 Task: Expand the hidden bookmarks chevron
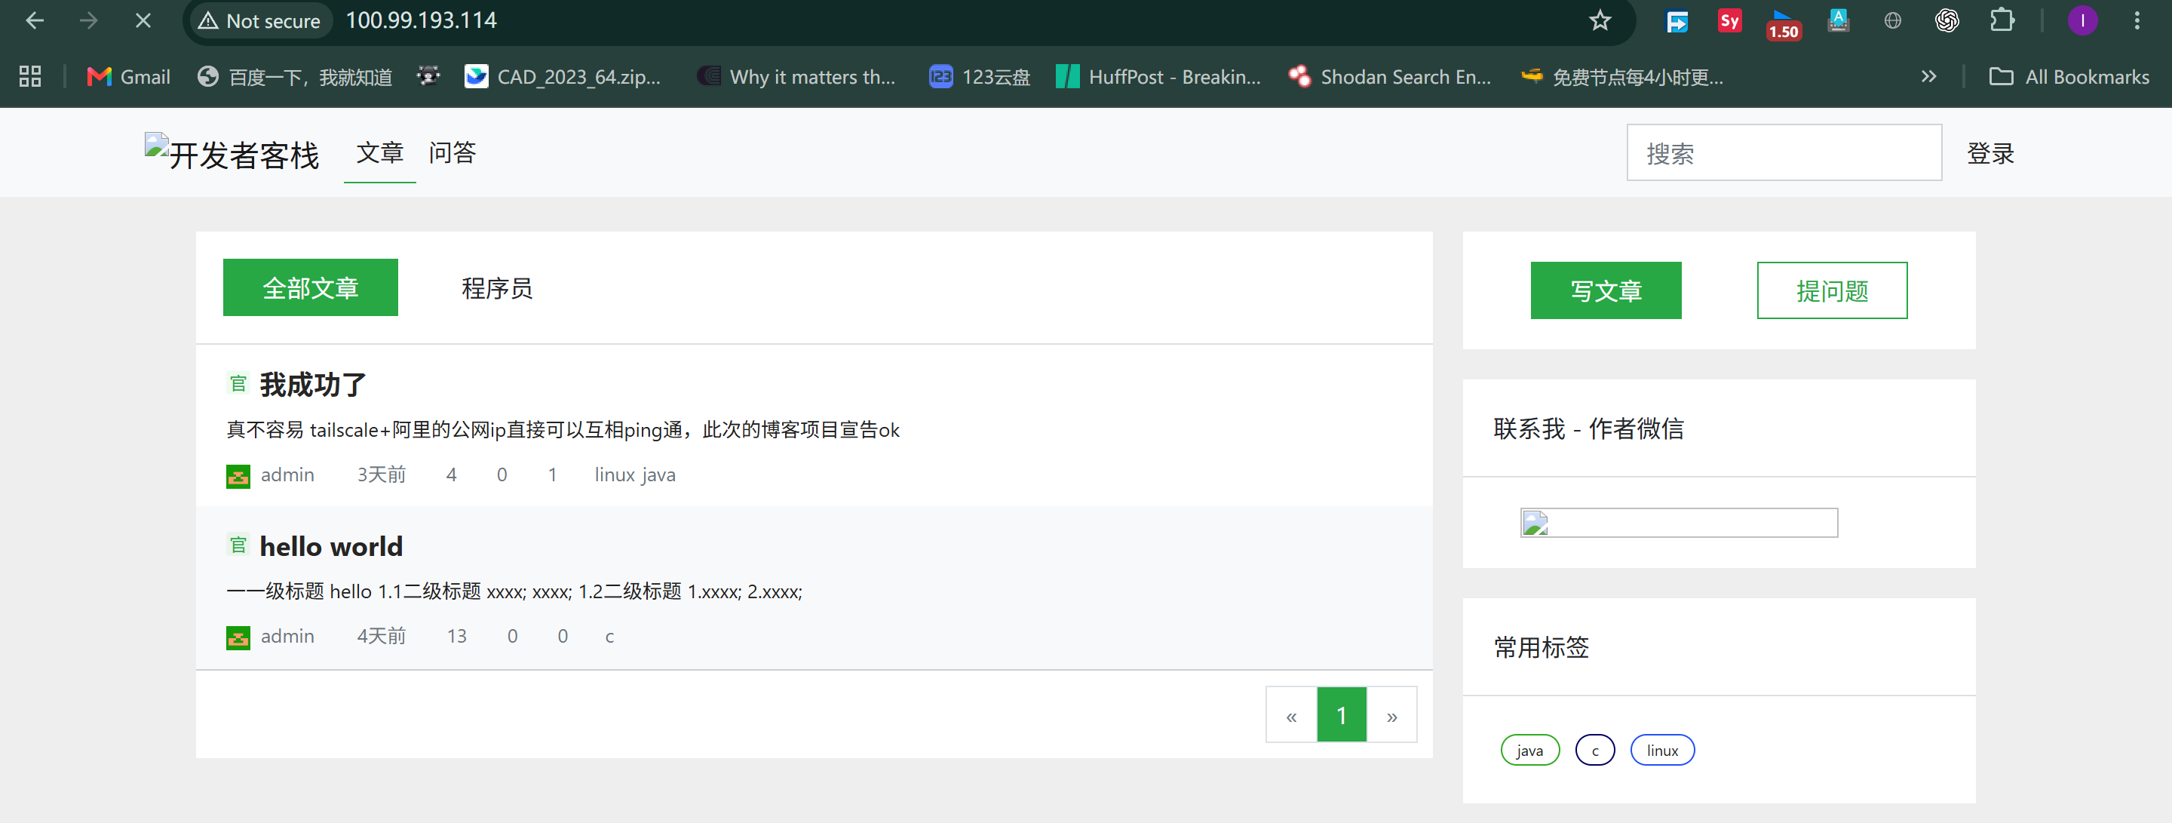click(1928, 77)
